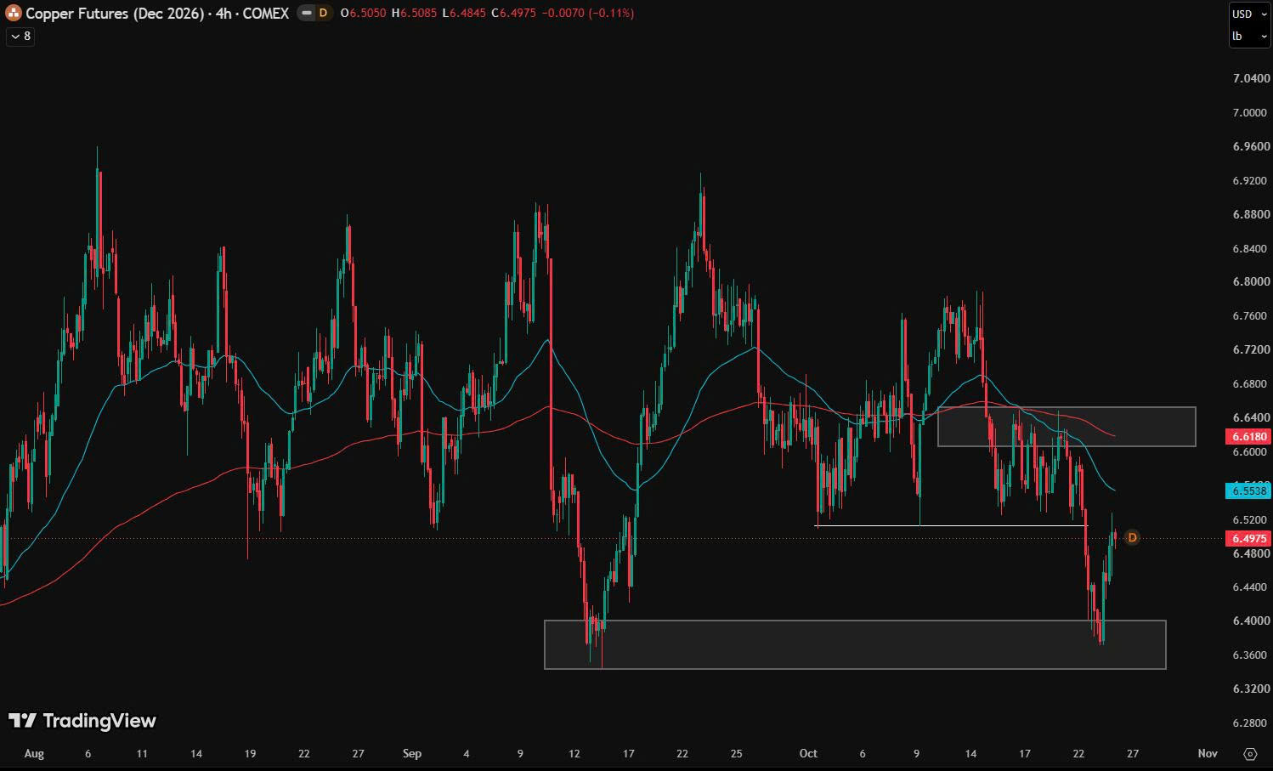The height and width of the screenshot is (771, 1273).
Task: Click the 6.2800 price axis label
Action: coord(1251,723)
